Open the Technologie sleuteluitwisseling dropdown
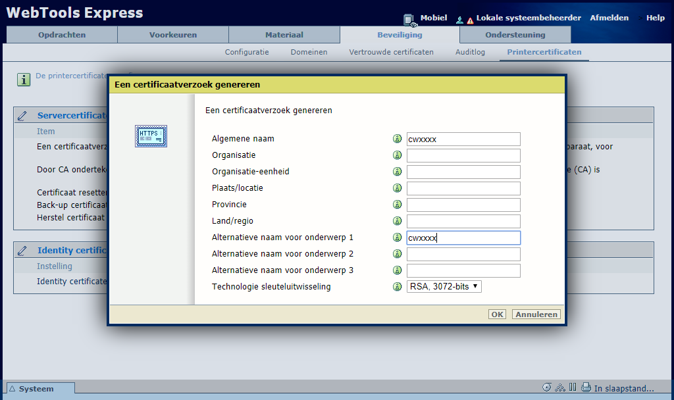This screenshot has width=674, height=400. point(444,286)
